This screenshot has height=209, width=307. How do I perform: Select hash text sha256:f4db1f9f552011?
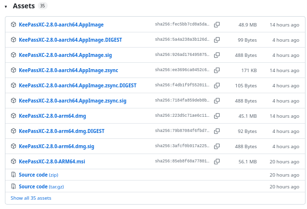[182, 85]
